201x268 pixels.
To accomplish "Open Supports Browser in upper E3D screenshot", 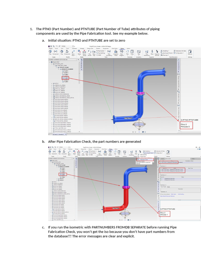I will 157,51.
